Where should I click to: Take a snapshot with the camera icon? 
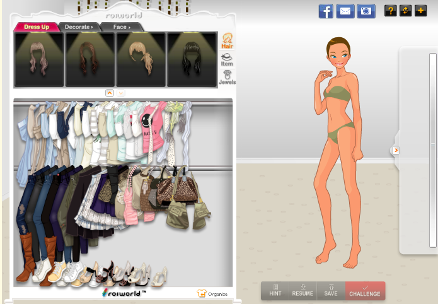pyautogui.click(x=365, y=11)
